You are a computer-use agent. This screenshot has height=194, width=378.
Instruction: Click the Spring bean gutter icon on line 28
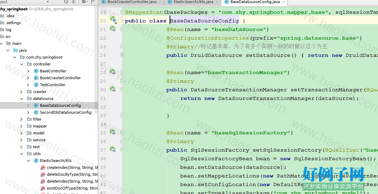pos(113,72)
